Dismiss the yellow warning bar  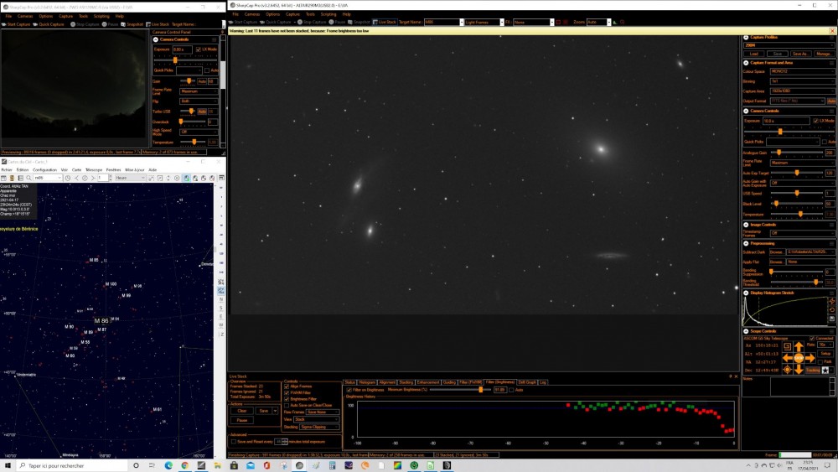(x=832, y=31)
